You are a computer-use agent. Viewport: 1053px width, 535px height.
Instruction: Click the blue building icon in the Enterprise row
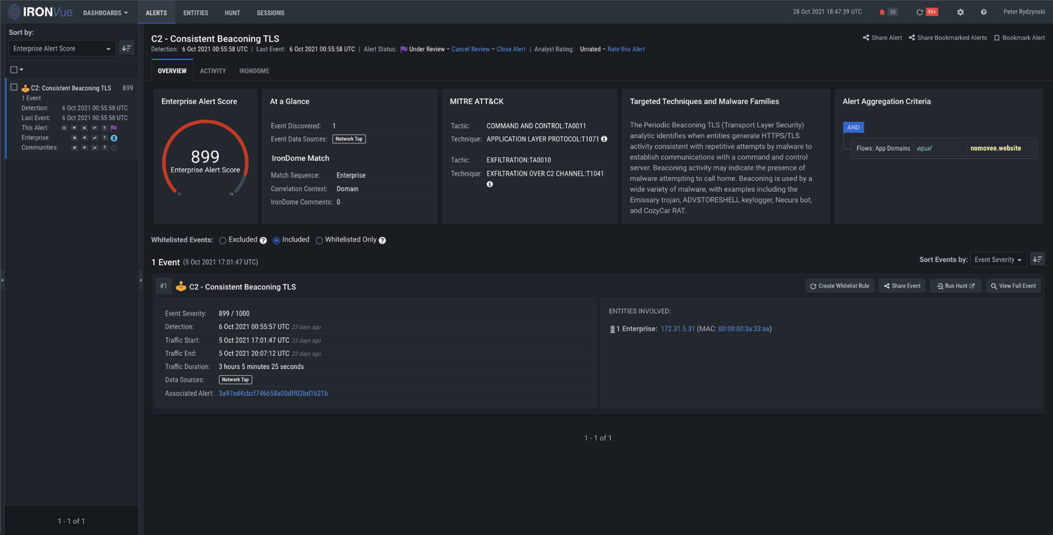click(114, 138)
